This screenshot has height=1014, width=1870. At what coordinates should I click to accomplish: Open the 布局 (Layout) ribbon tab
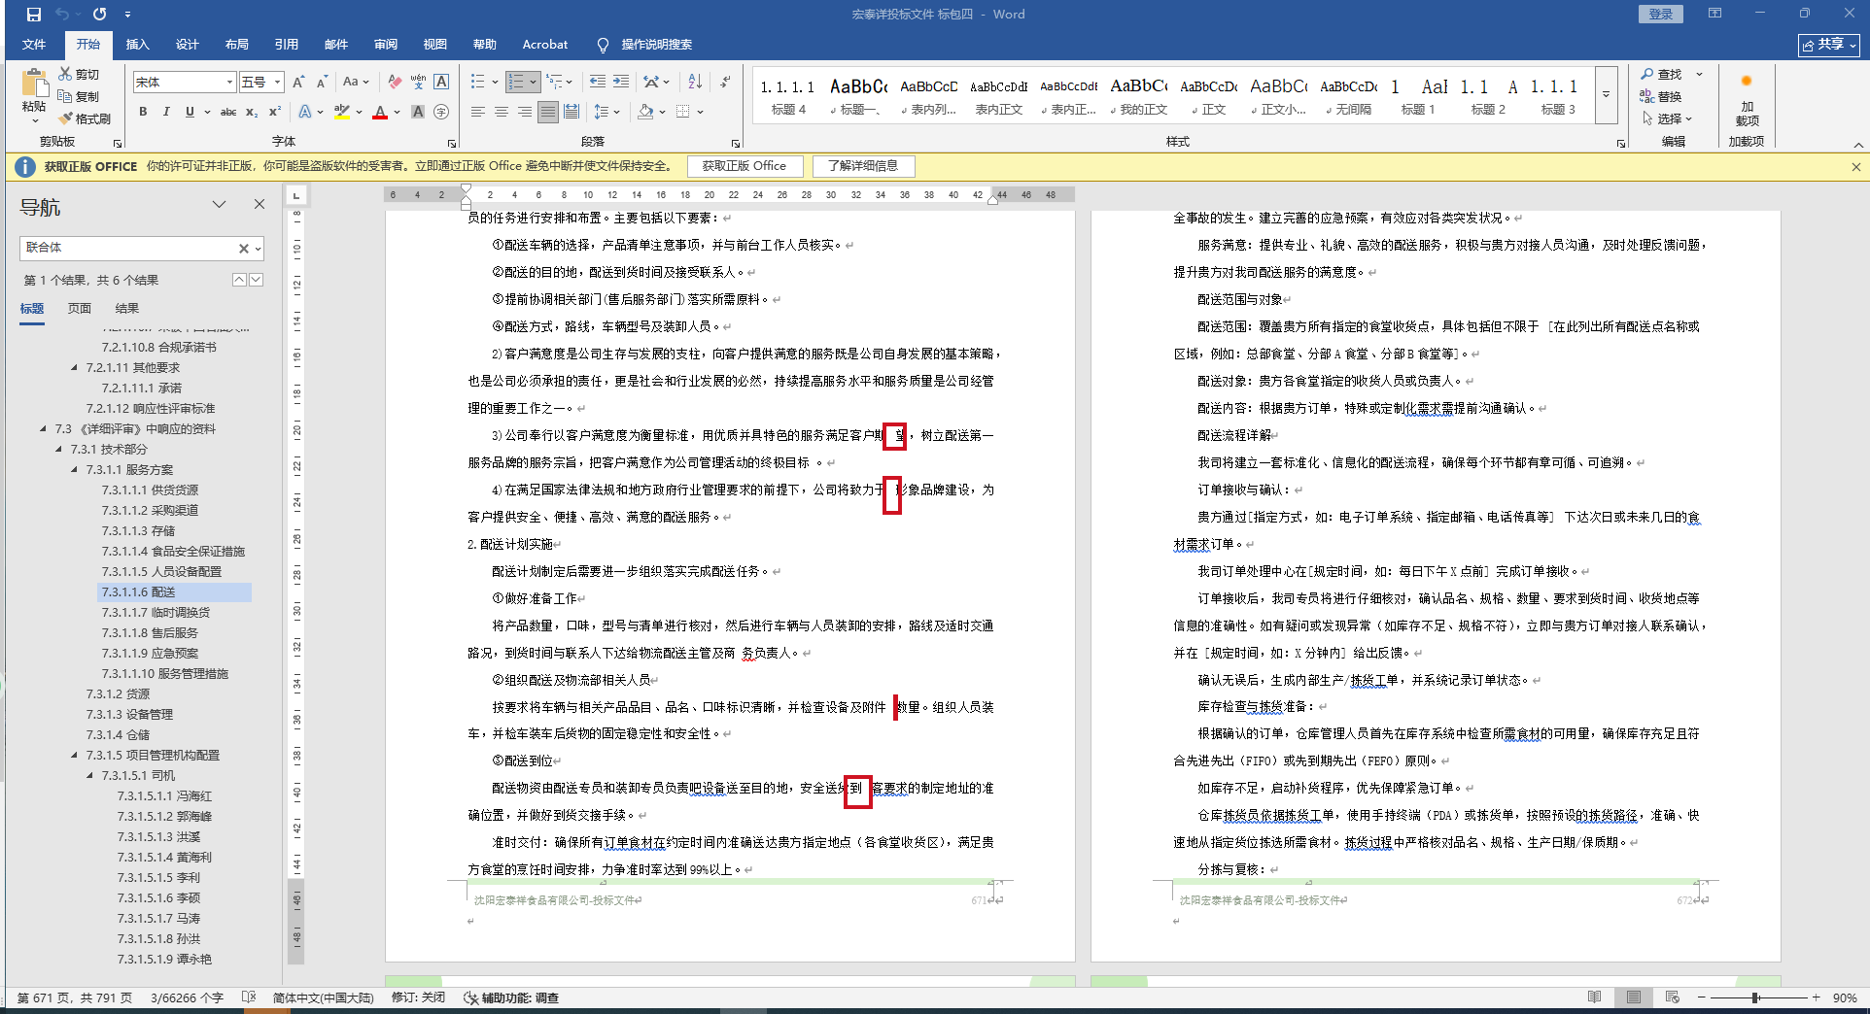[237, 45]
